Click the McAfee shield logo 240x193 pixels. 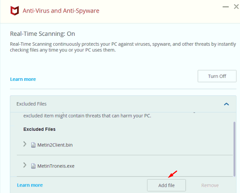(x=13, y=11)
